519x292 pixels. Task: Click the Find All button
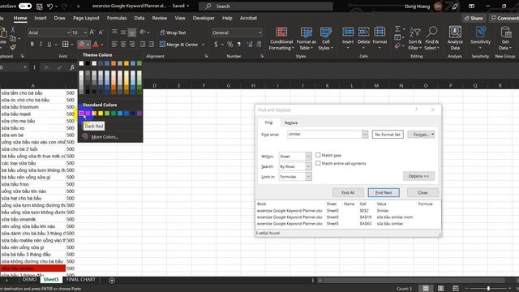[348, 193]
